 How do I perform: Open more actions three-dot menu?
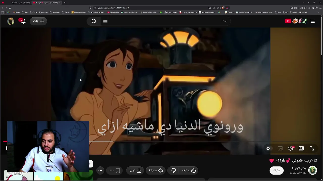pos(100,170)
